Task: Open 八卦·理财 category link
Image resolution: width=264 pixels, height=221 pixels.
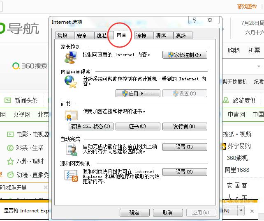Action: [x=30, y=161]
